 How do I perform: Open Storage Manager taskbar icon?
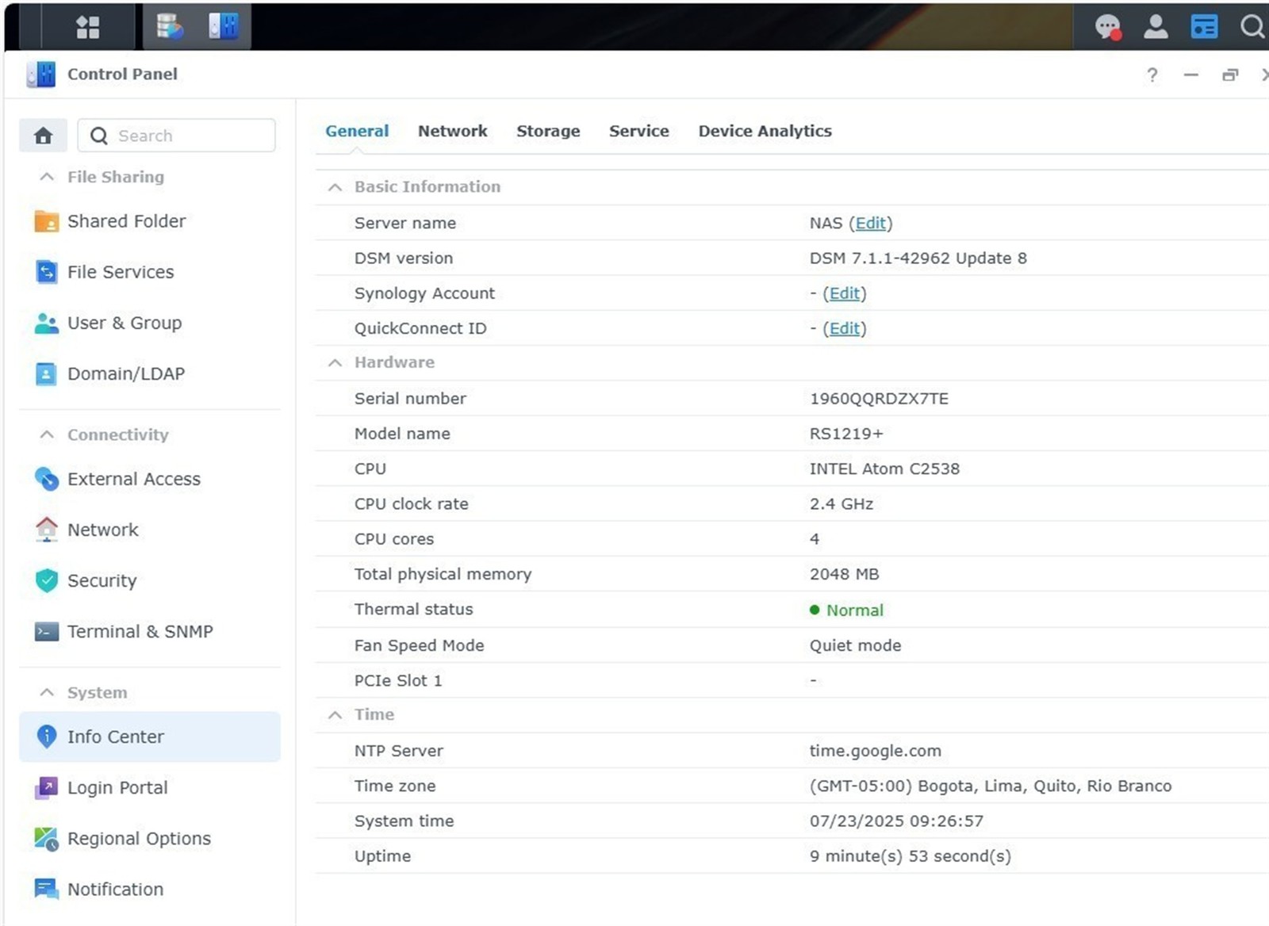point(170,27)
